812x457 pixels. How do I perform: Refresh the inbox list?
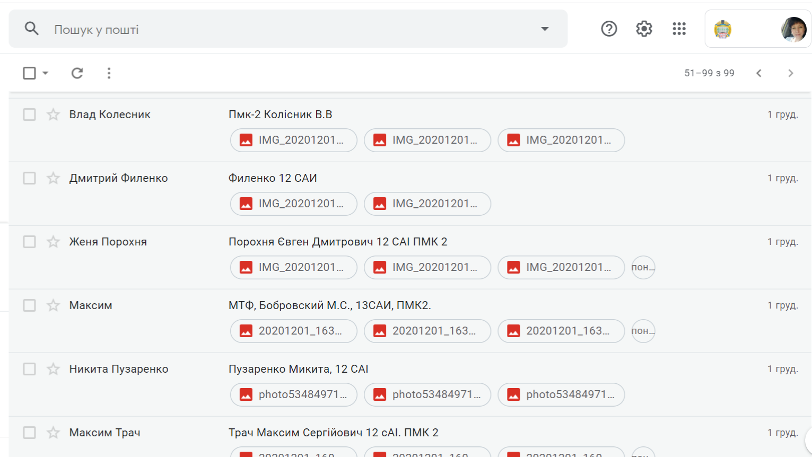(77, 73)
